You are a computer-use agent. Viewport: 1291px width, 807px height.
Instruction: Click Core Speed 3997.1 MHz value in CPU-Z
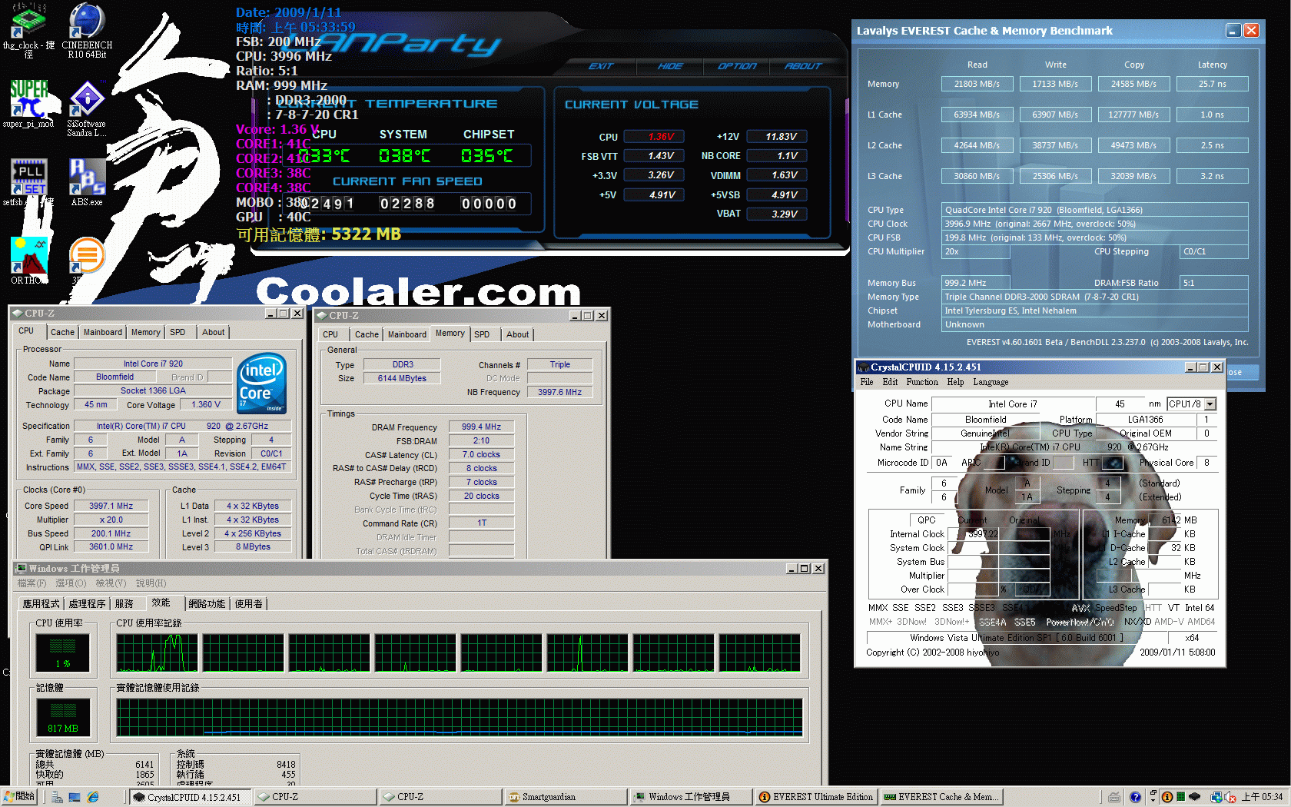pos(111,506)
